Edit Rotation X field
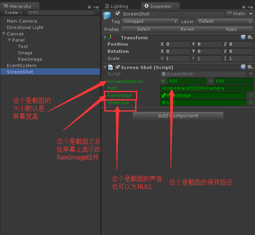The height and width of the screenshot is (235, 255). pos(178,51)
